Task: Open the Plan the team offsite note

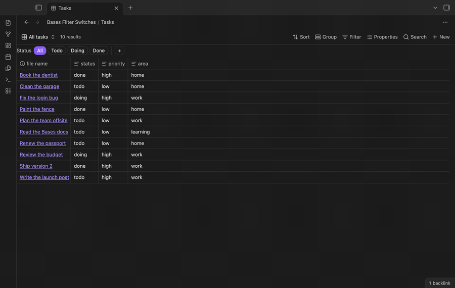Action: (43, 120)
